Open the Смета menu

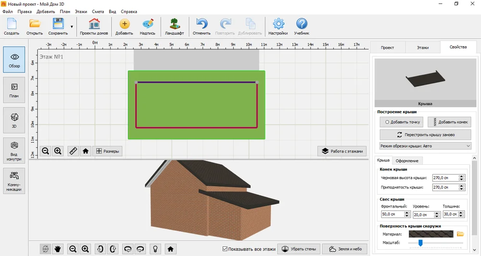pos(98,12)
